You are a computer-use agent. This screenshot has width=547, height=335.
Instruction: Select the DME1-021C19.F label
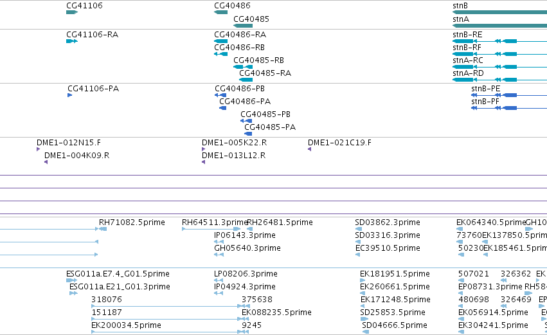(x=339, y=143)
